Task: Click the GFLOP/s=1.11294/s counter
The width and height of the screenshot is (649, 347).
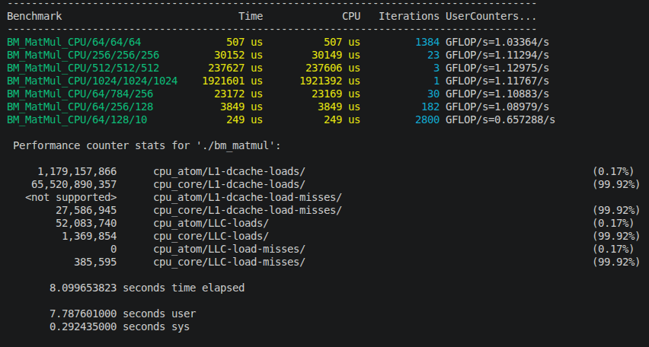Action: pyautogui.click(x=497, y=55)
